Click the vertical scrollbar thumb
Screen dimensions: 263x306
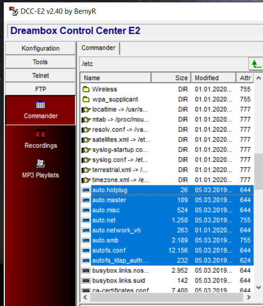pos(259,171)
